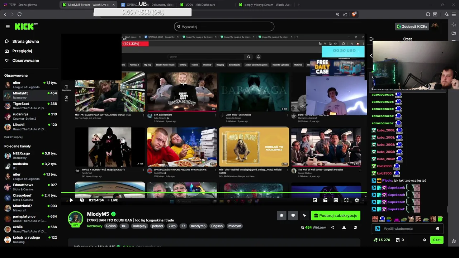Collapse the pinned webcam overlay arrow
Image resolution: width=459 pixels, height=258 pixels.
pyautogui.click(x=371, y=56)
